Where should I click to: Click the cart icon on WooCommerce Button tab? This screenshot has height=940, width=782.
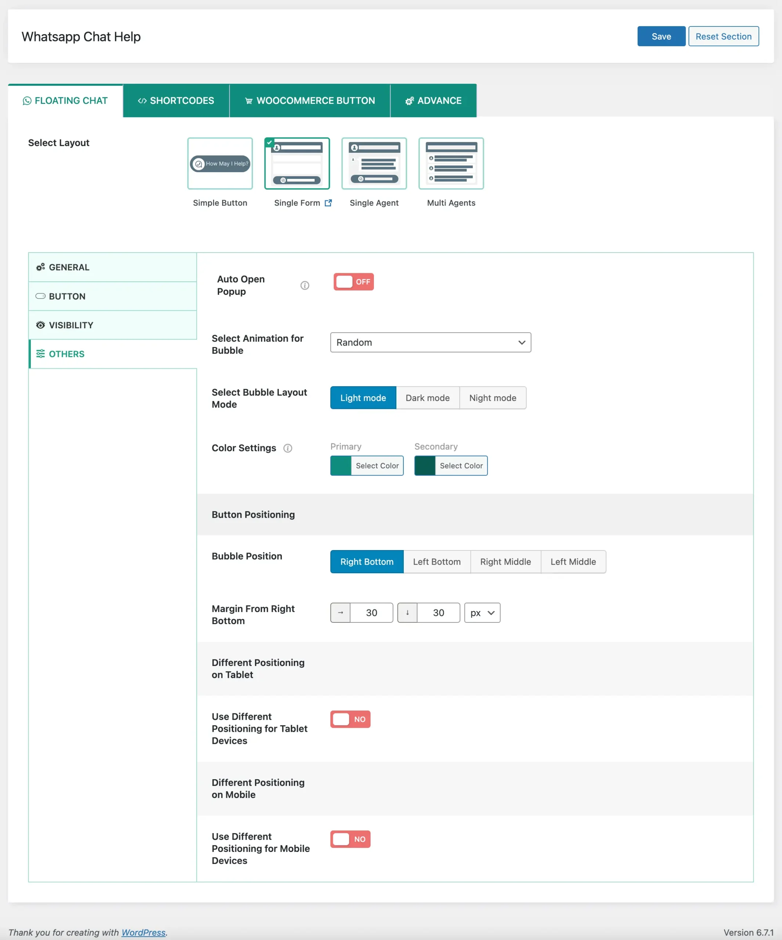point(249,101)
